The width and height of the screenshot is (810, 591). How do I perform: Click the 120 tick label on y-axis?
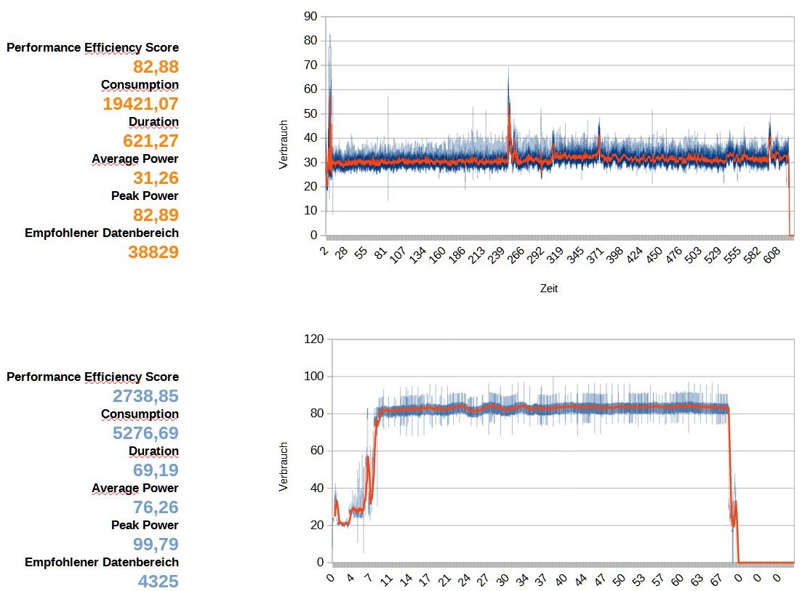click(x=314, y=339)
